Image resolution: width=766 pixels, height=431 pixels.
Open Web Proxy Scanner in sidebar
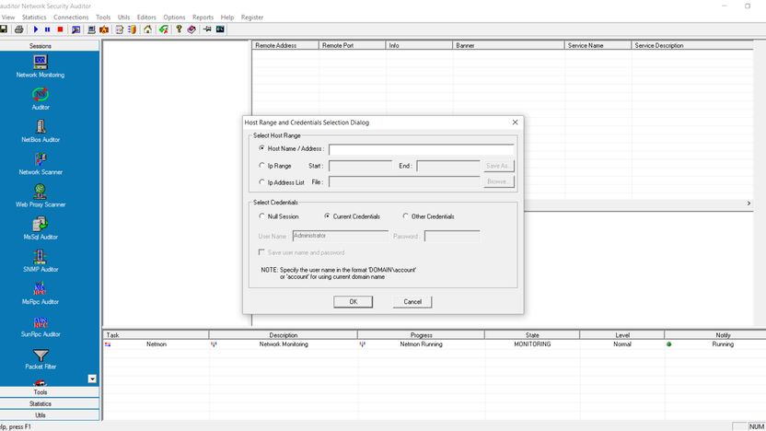point(41,196)
